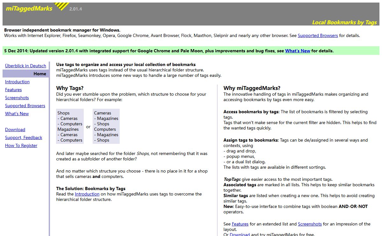The width and height of the screenshot is (382, 236).
Task: Click the Features link in the right column
Action: (240, 224)
